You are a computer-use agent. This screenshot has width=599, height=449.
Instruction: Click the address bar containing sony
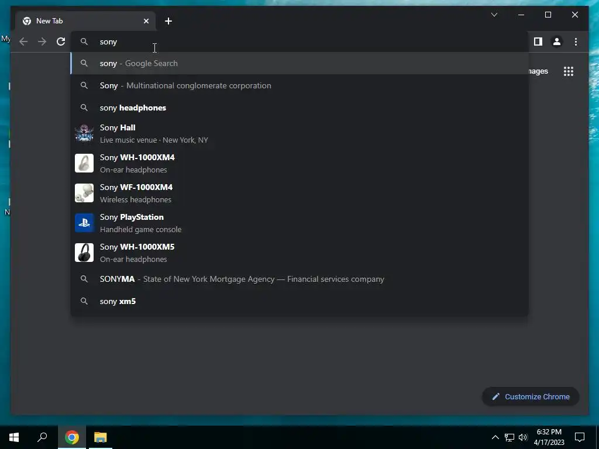[299, 42]
